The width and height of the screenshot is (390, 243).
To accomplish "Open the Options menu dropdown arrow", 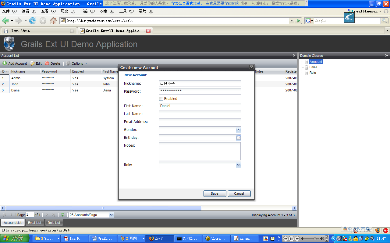I will click(86, 63).
